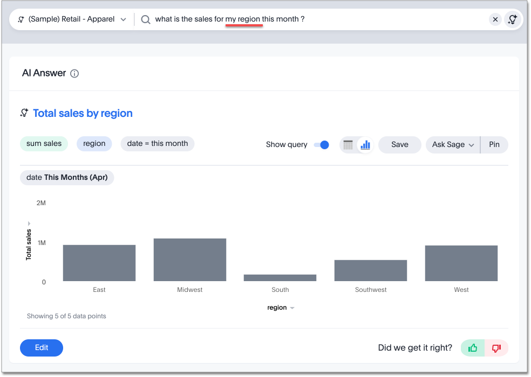Click the Midwest bar in the chart

tap(189, 260)
